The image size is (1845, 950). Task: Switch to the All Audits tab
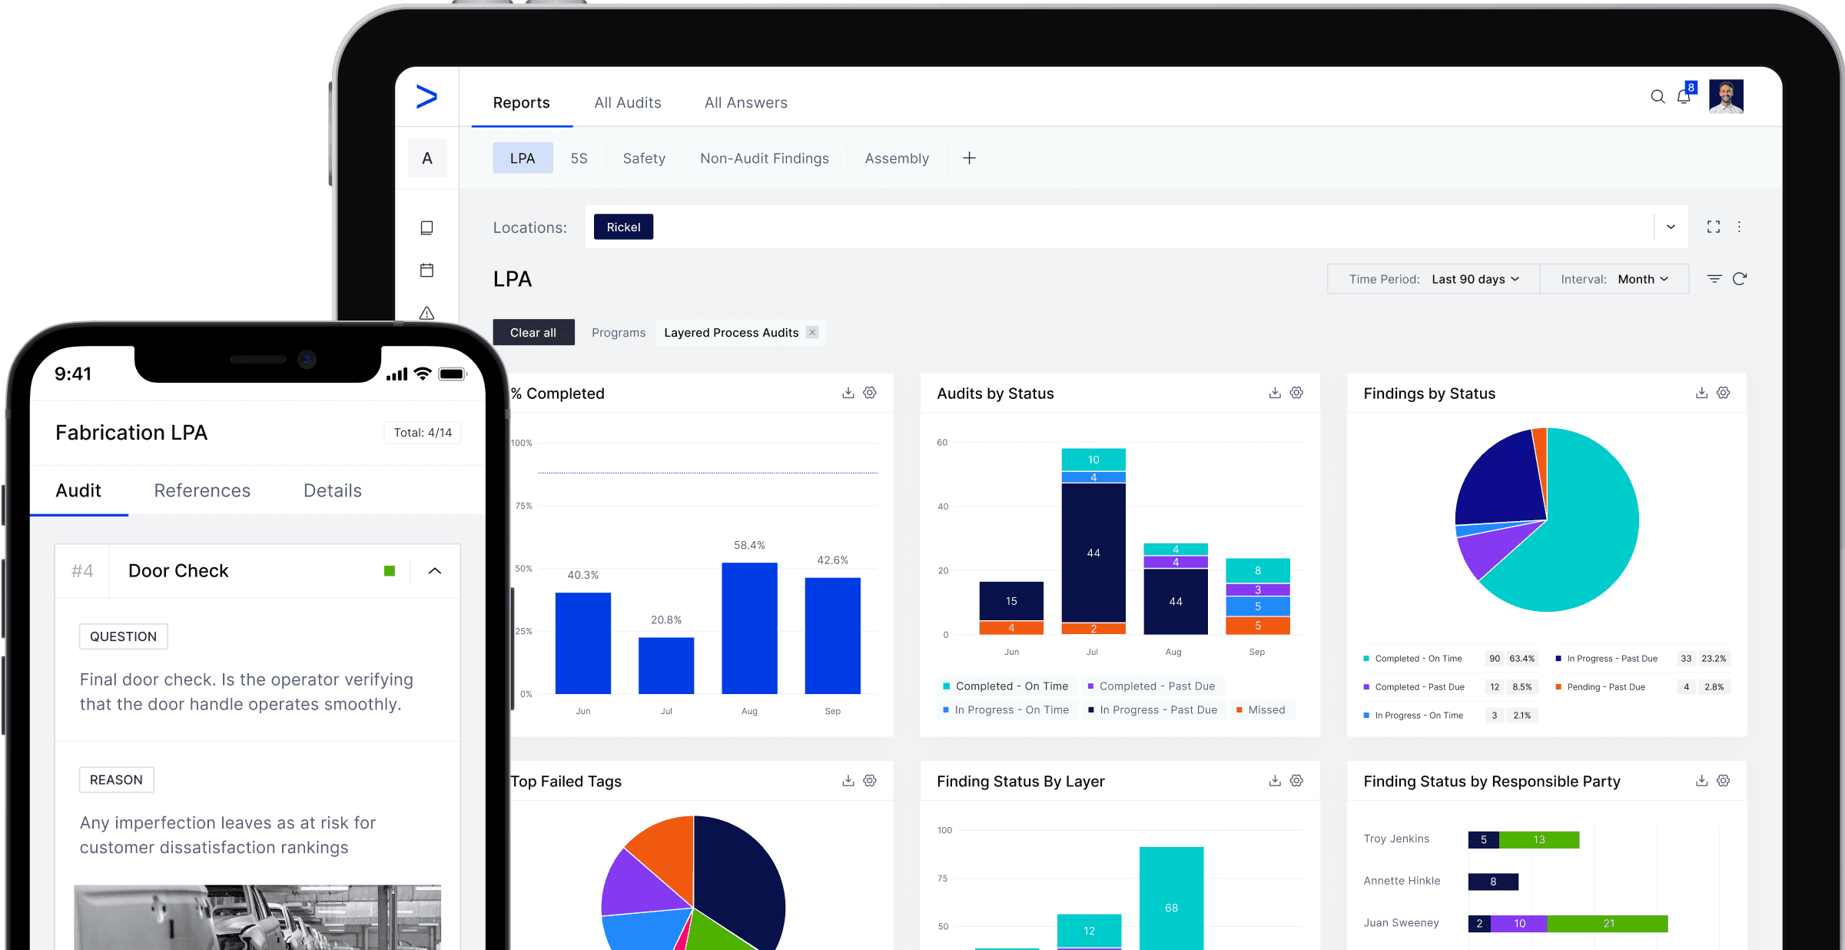627,102
